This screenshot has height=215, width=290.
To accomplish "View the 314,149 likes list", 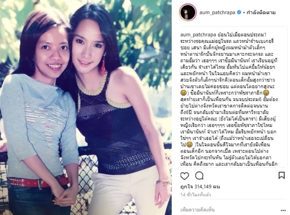I will click(x=200, y=186).
